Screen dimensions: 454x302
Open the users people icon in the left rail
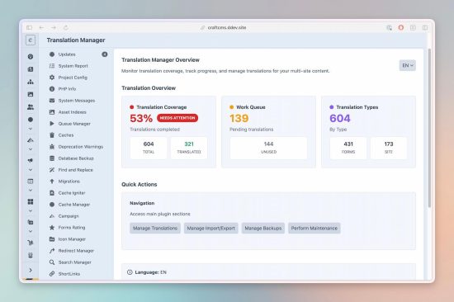tap(31, 106)
